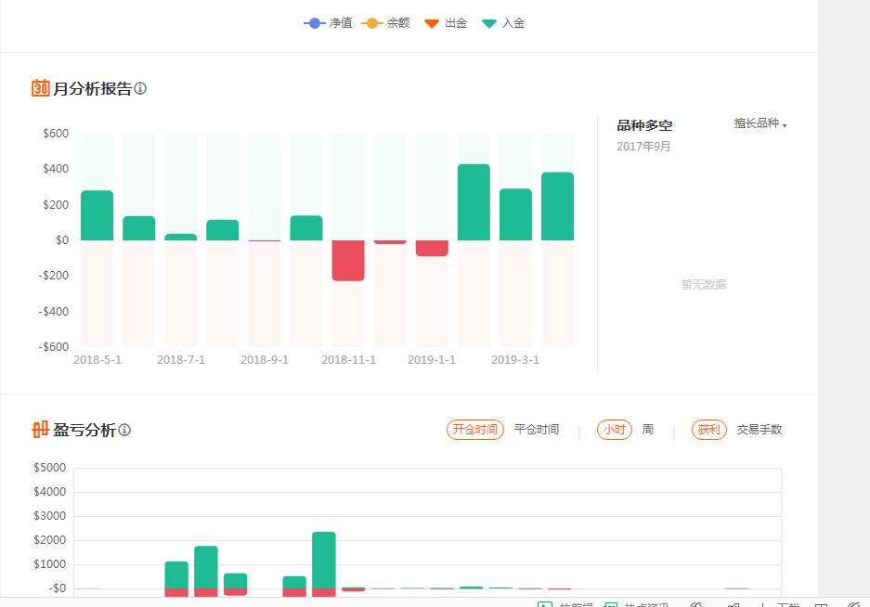Click the 月分析报告 title text
Image resolution: width=870 pixels, height=607 pixels.
(92, 88)
